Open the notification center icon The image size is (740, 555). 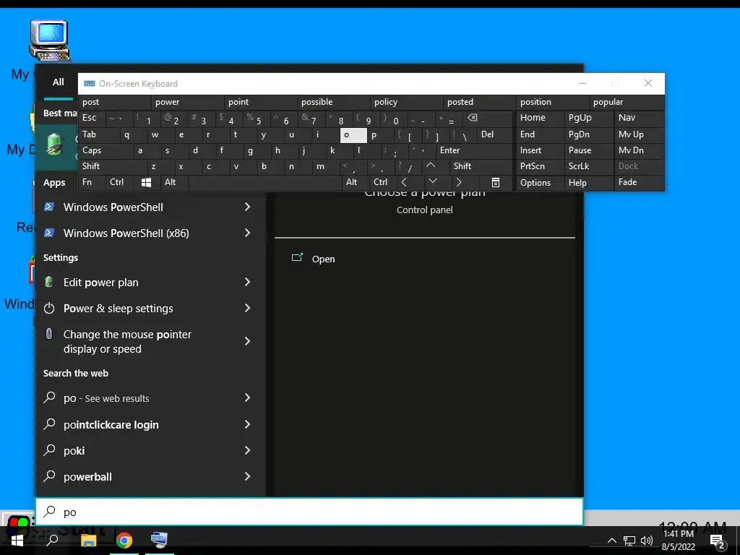718,541
